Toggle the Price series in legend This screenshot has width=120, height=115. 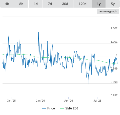pos(51,108)
